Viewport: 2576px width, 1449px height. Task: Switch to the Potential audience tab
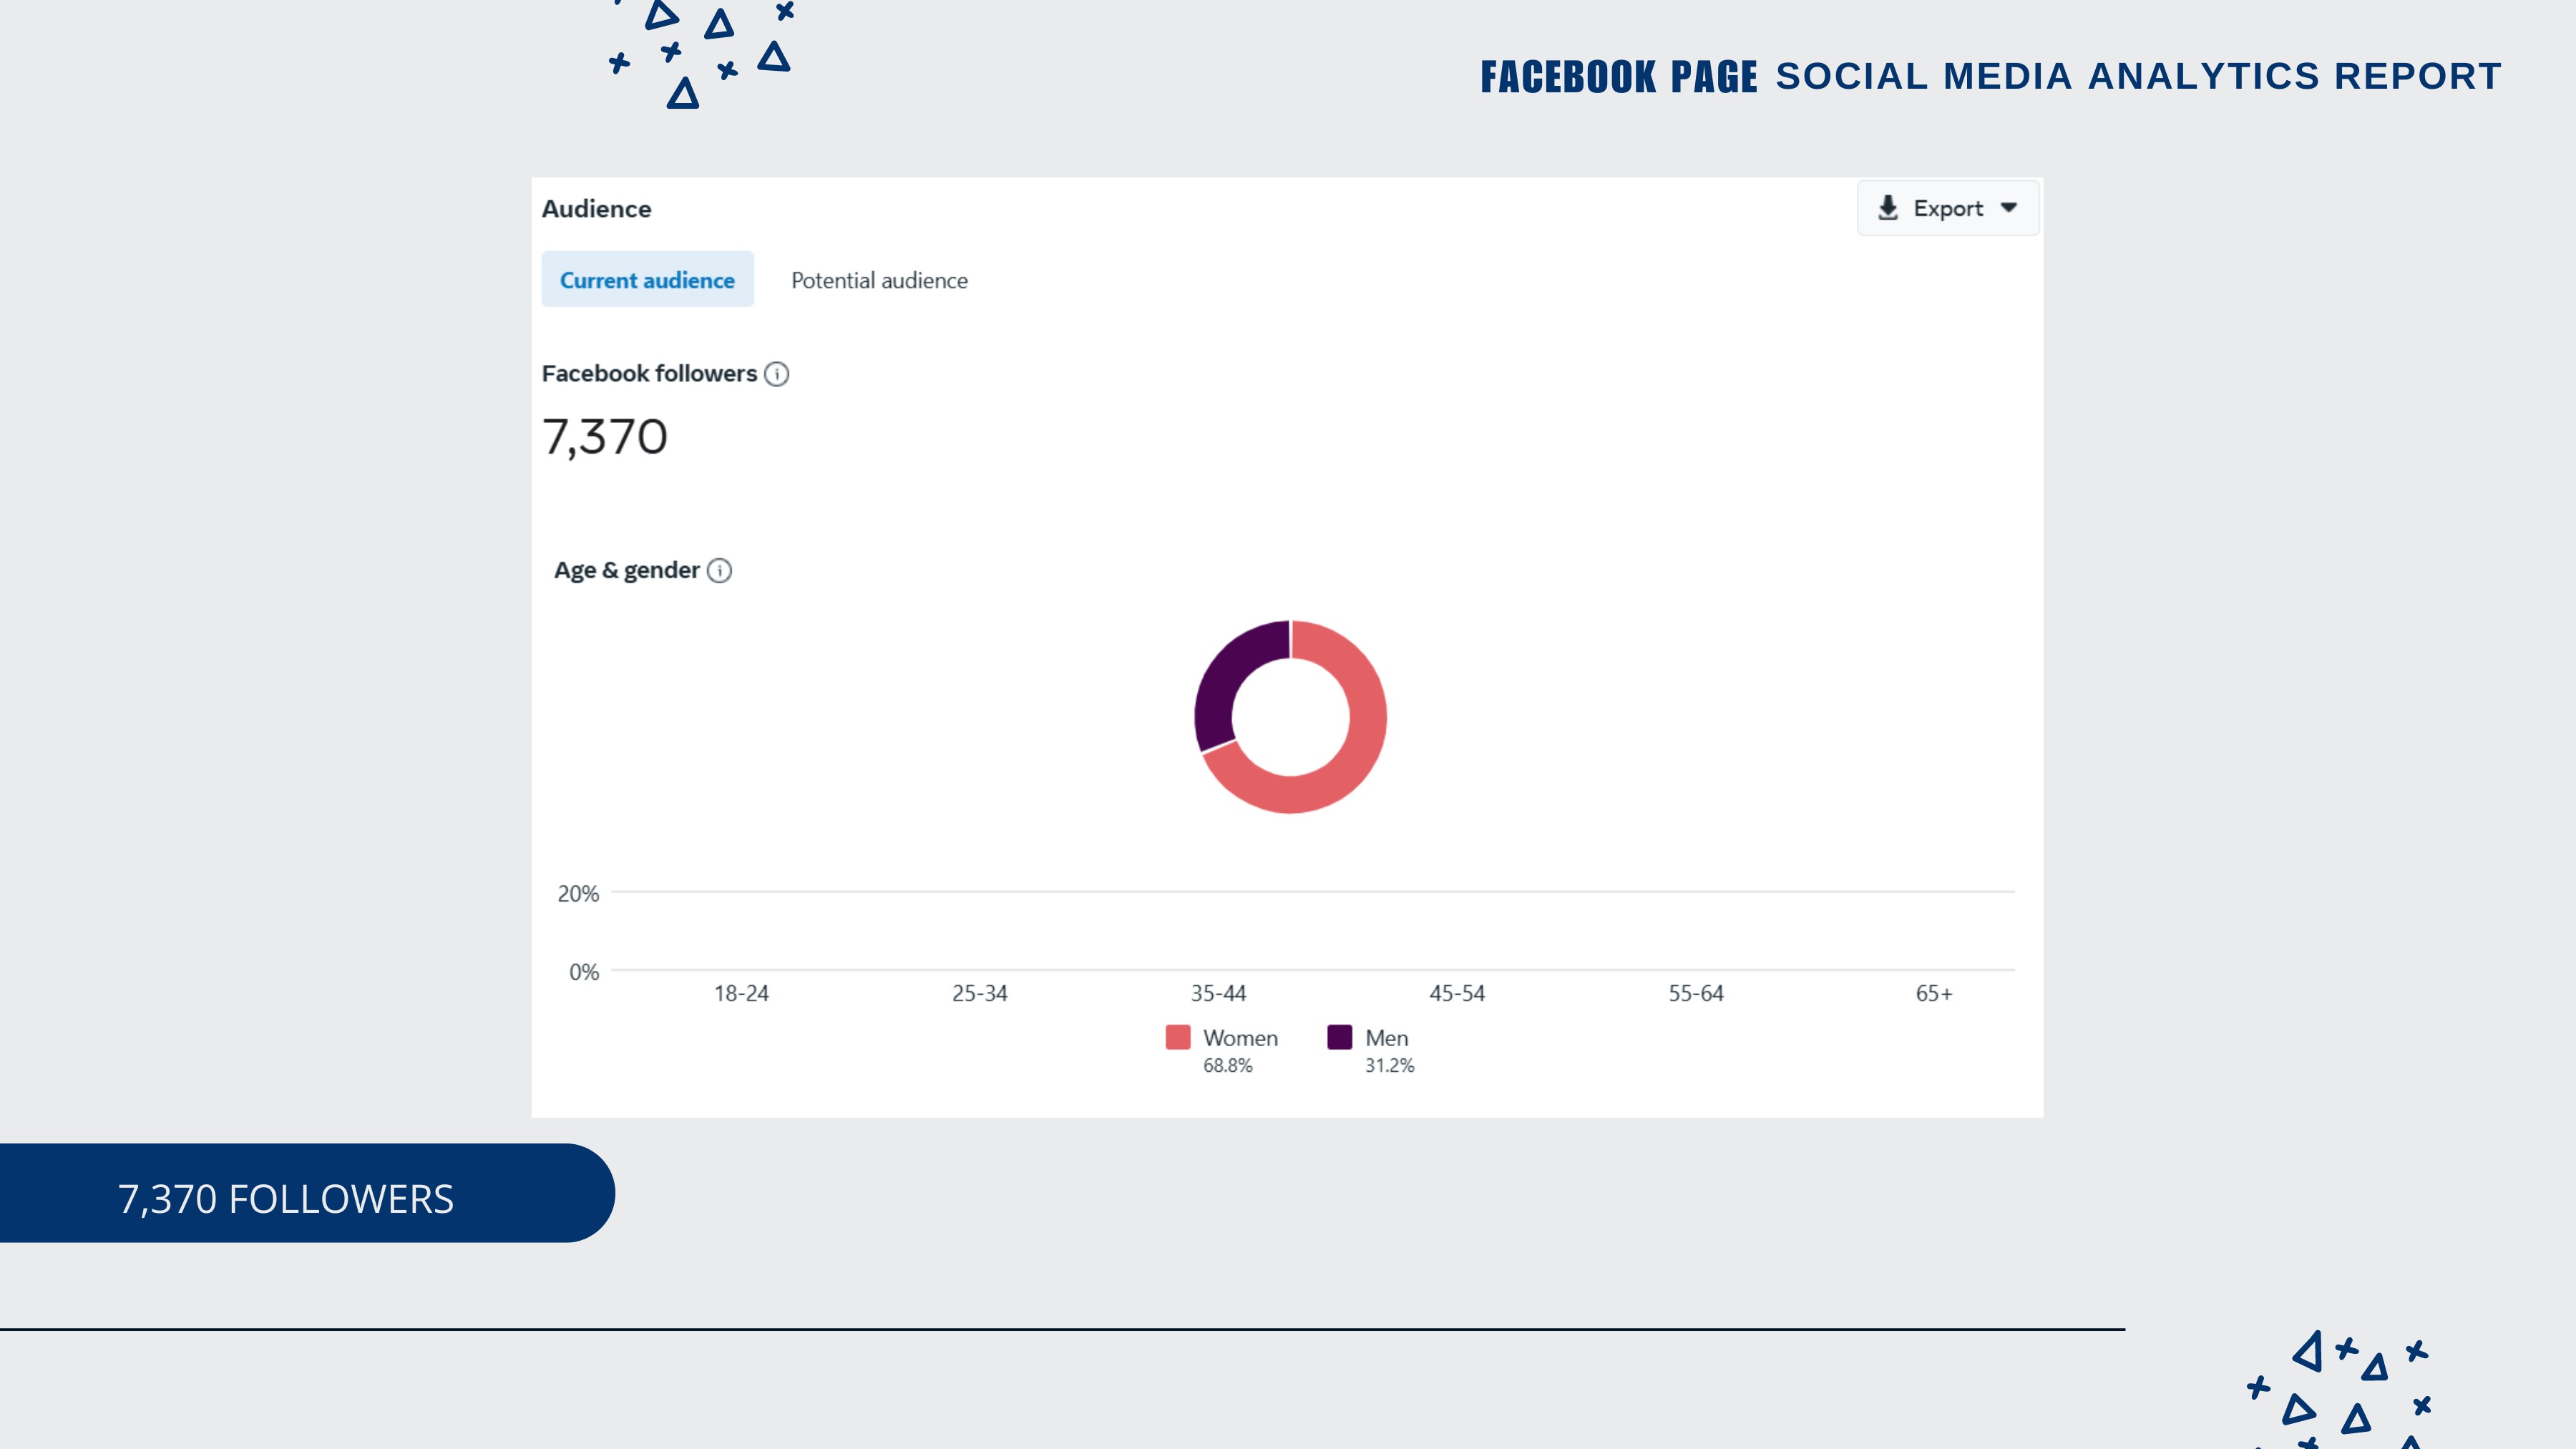879,281
